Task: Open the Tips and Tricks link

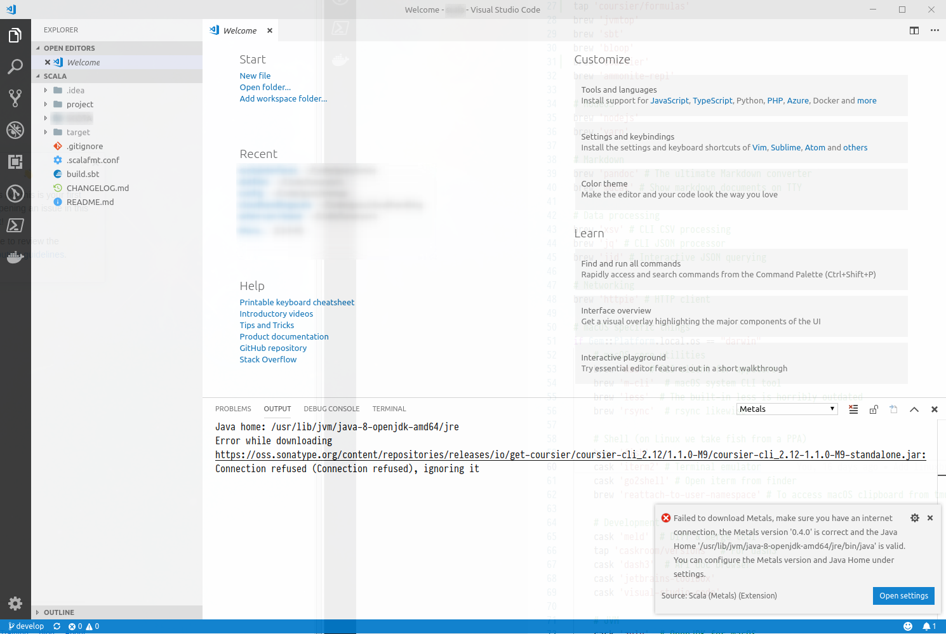Action: tap(267, 325)
